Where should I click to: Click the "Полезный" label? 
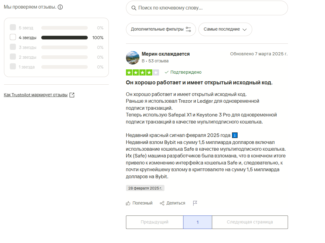tap(142, 203)
